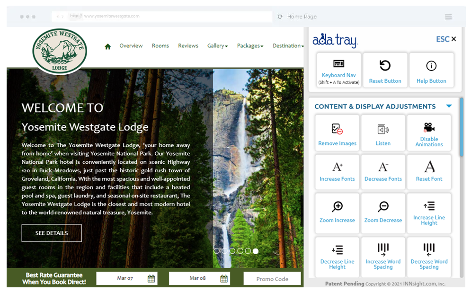Click the Mar 08 check-out date field
This screenshot has width=471, height=302.
pyautogui.click(x=199, y=278)
